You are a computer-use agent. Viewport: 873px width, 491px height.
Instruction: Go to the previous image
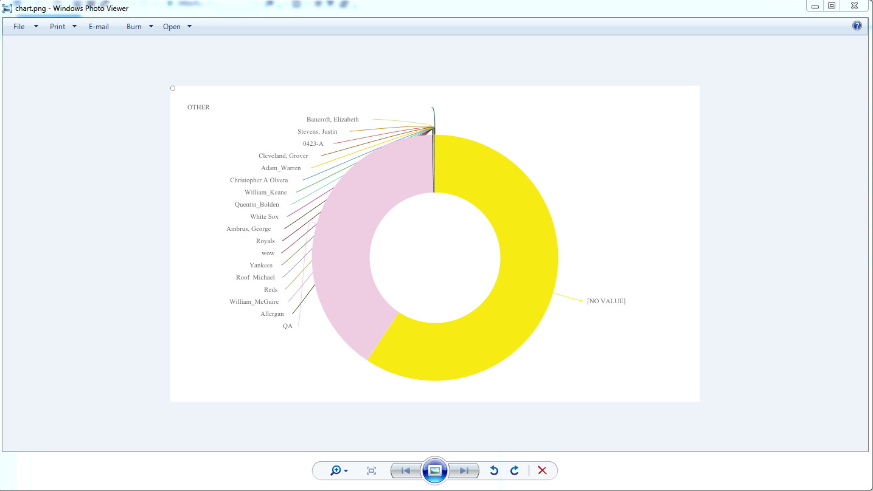(406, 470)
